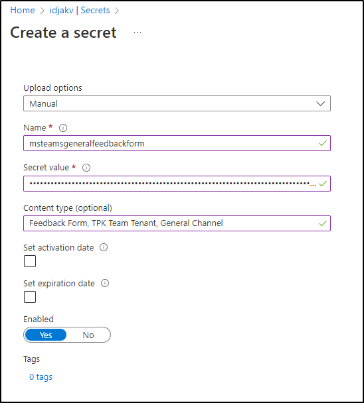
Task: Click the breadcrumb chevron after Secrets
Action: [117, 11]
